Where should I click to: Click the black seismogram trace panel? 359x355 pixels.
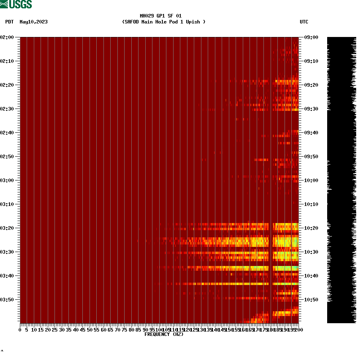tap(341, 179)
